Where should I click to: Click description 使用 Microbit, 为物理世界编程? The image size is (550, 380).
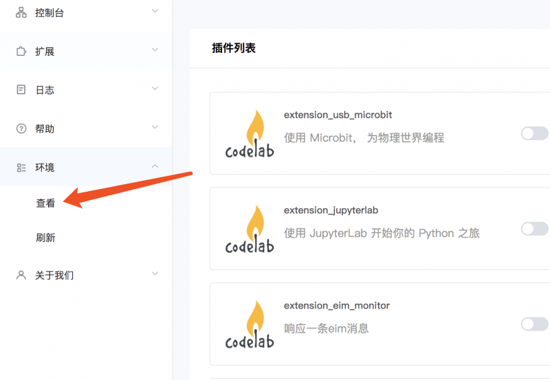[x=364, y=137]
